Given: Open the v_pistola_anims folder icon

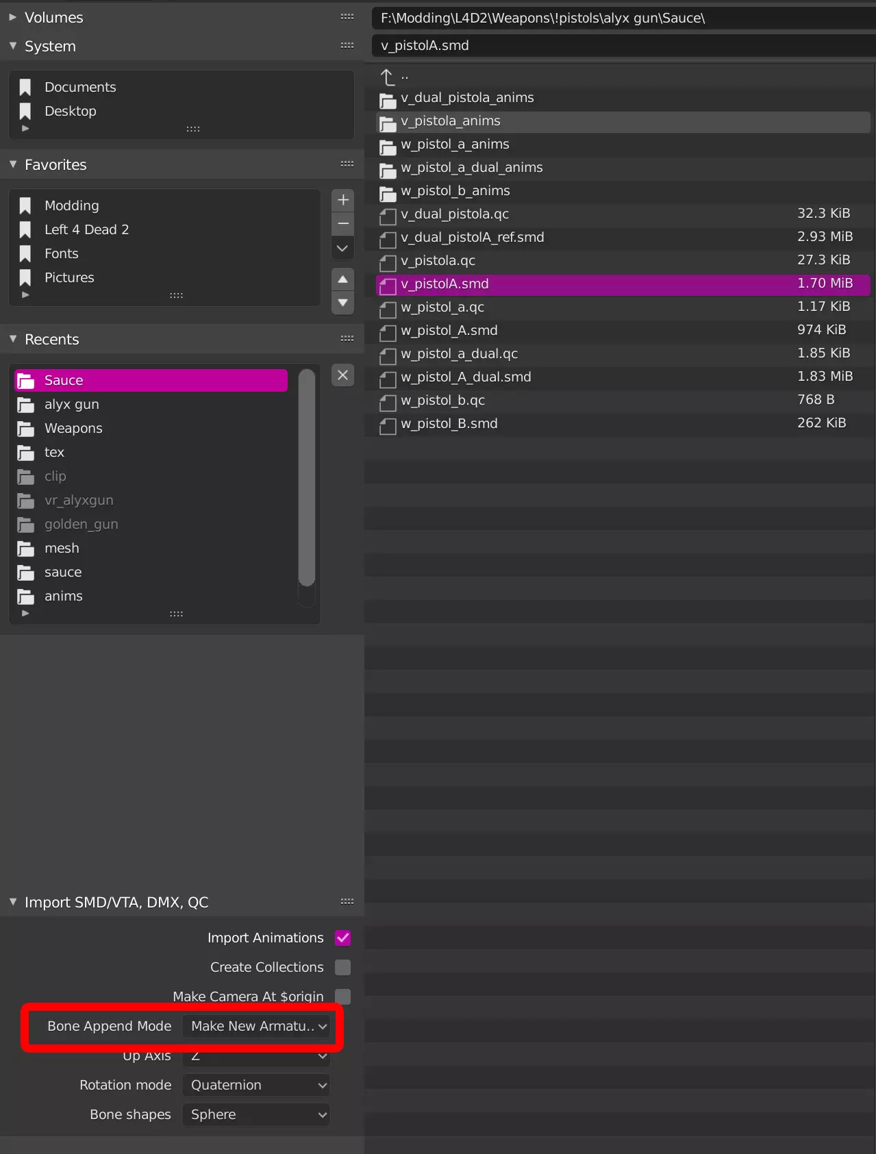Looking at the screenshot, I should (x=388, y=122).
